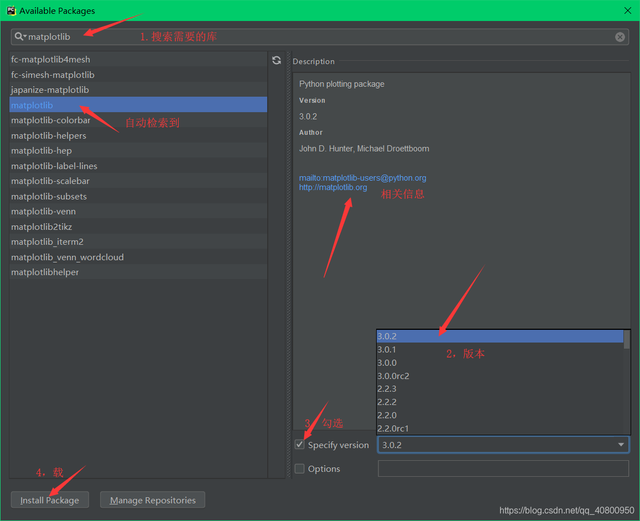Close the Available Packages dialog
The image size is (640, 521).
click(x=627, y=10)
